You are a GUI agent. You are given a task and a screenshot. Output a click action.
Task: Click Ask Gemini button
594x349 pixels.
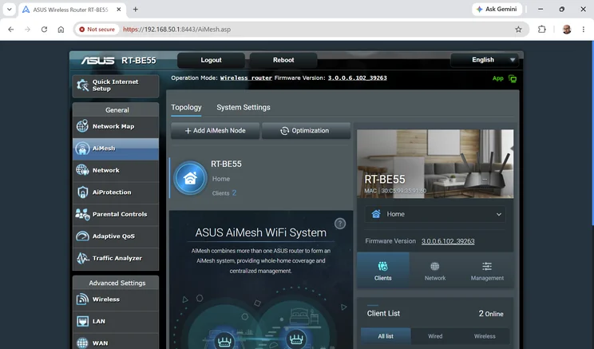point(497,9)
